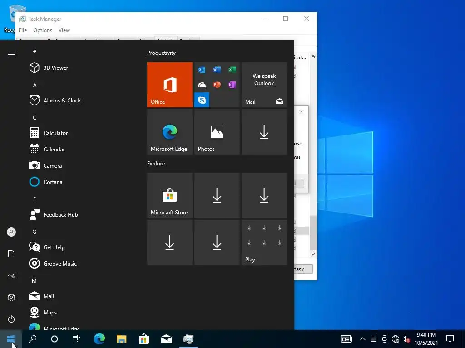Click the user account icon in Start sidebar

pyautogui.click(x=11, y=232)
